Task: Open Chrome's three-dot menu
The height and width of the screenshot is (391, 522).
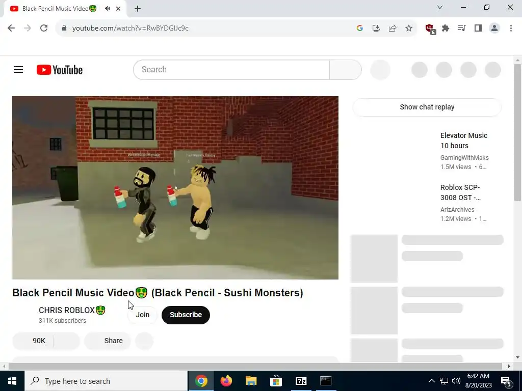Action: pyautogui.click(x=511, y=29)
